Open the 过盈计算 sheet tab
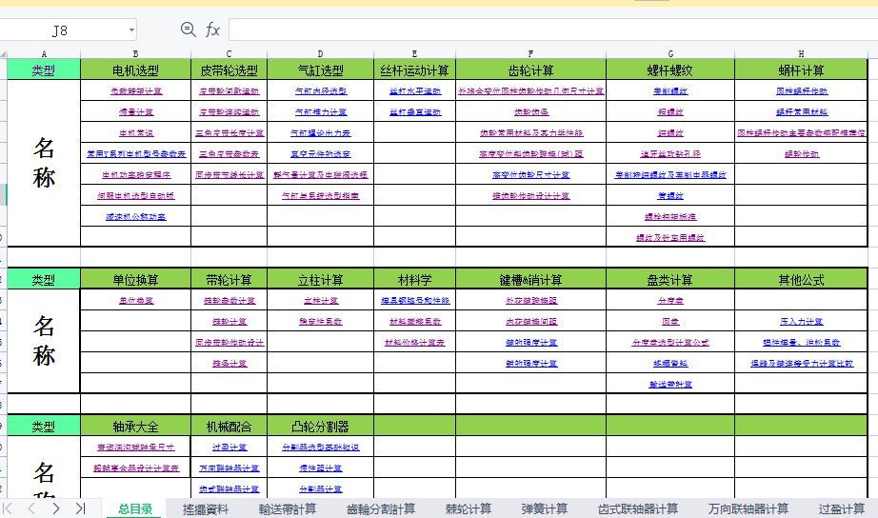878x518 pixels. click(842, 508)
